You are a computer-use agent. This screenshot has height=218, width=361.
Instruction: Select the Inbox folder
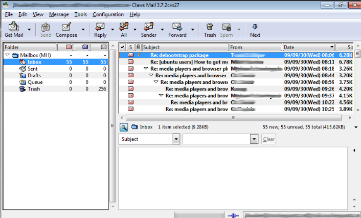(56, 62)
